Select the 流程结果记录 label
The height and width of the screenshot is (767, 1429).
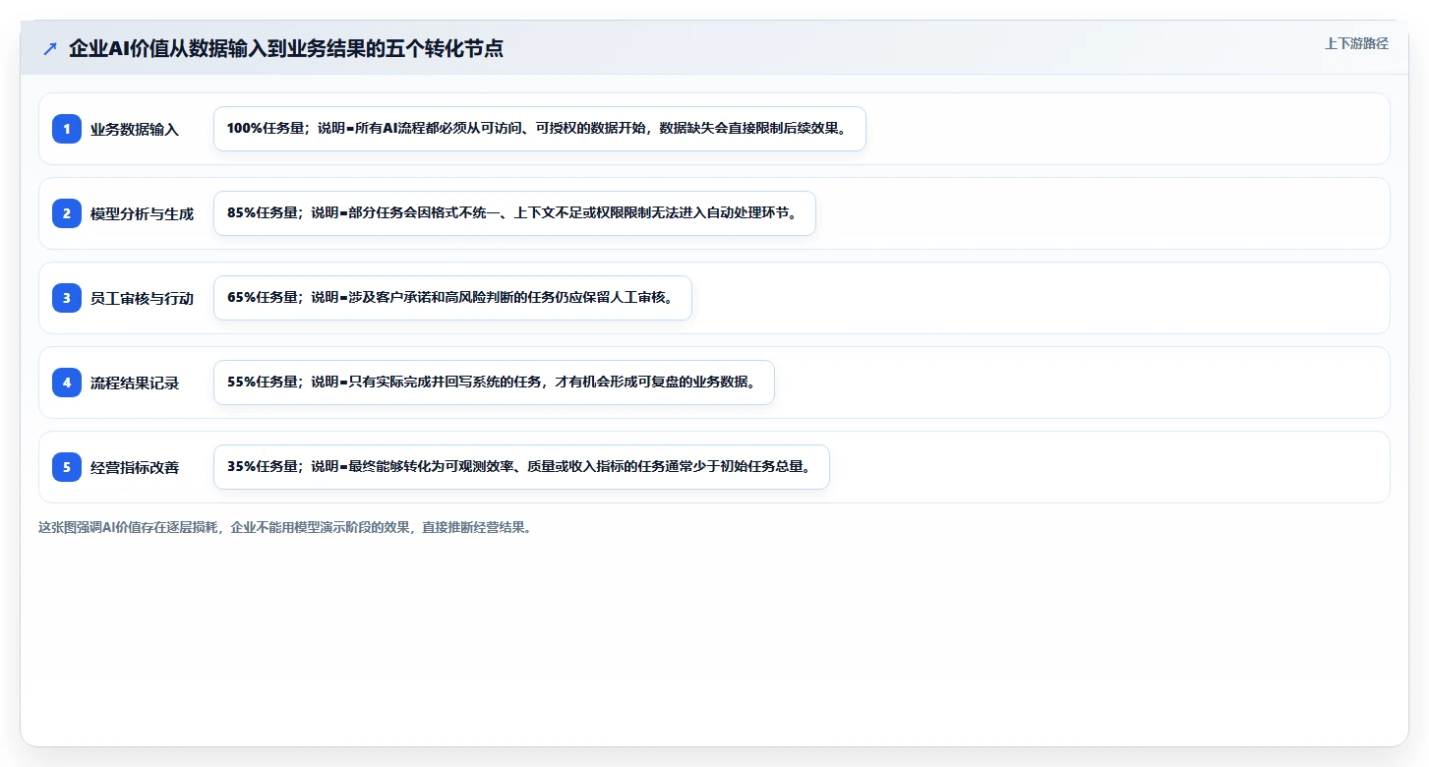pyautogui.click(x=135, y=383)
